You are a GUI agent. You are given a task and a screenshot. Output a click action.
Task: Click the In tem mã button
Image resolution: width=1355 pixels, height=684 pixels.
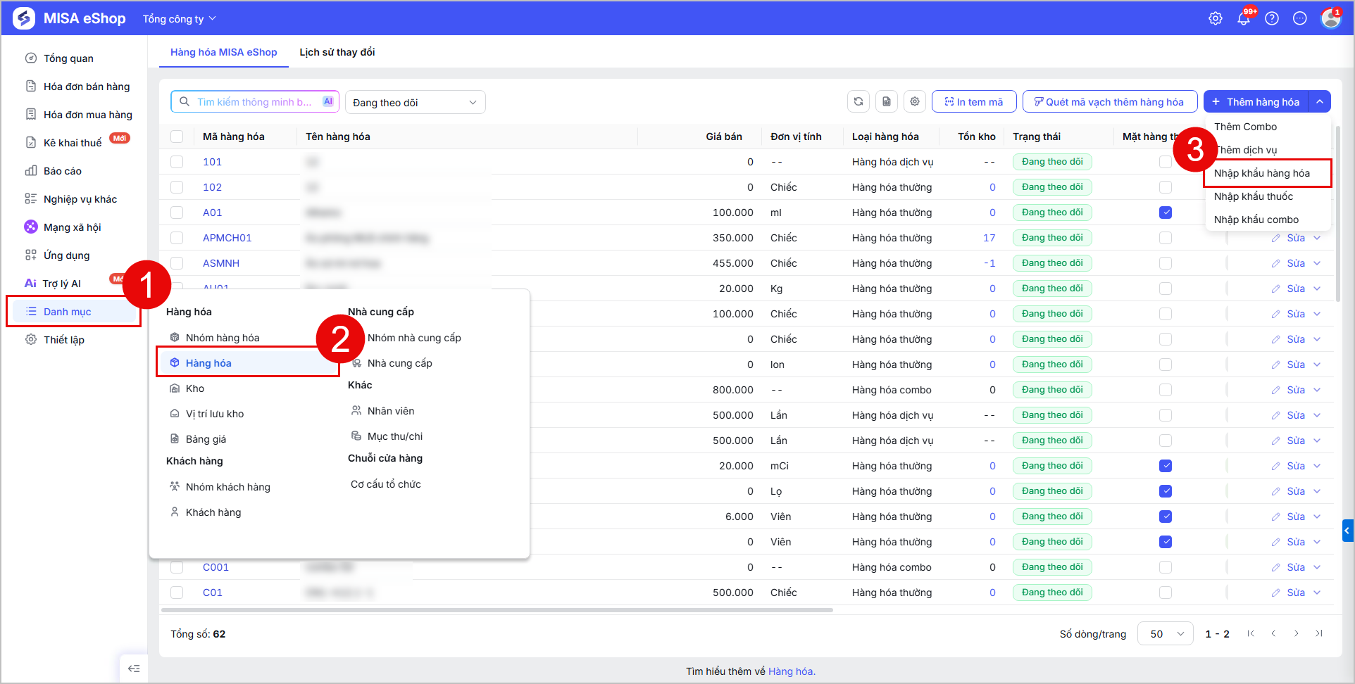click(974, 102)
